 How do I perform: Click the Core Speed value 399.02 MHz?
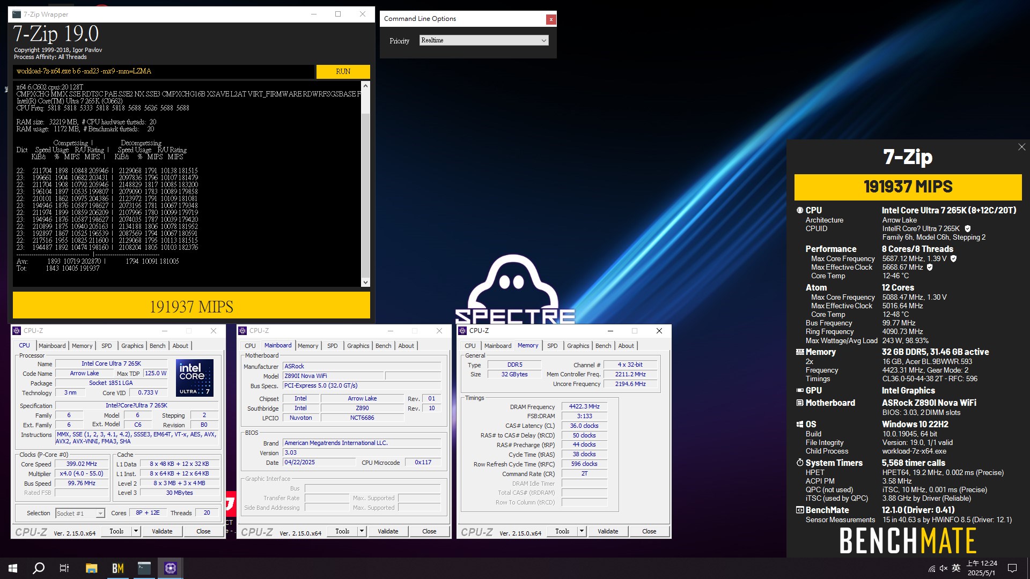[82, 464]
